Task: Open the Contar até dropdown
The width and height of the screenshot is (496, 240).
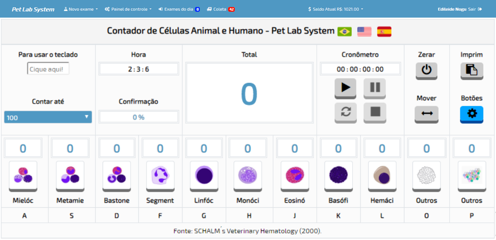Action: coord(48,117)
